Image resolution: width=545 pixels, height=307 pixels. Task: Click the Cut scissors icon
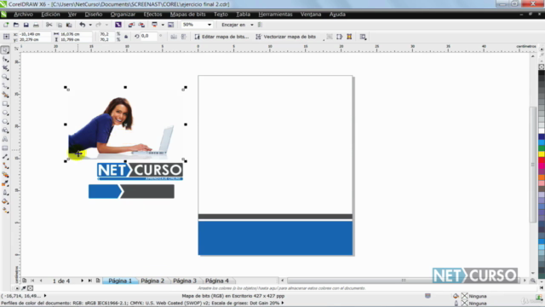tap(49, 25)
